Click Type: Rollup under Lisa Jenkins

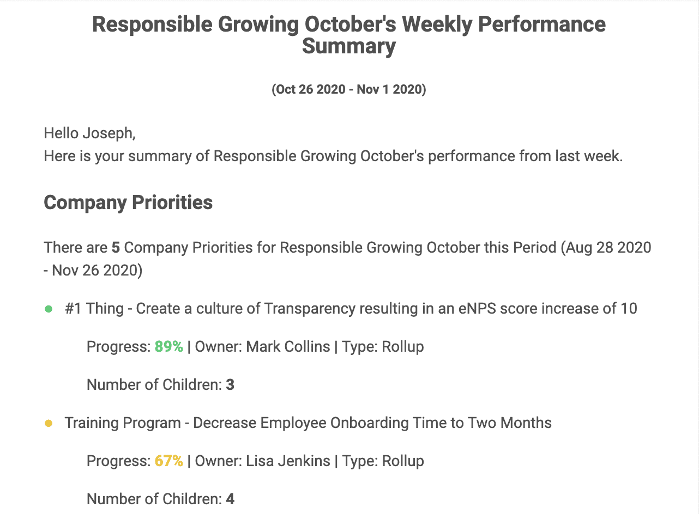tap(383, 461)
